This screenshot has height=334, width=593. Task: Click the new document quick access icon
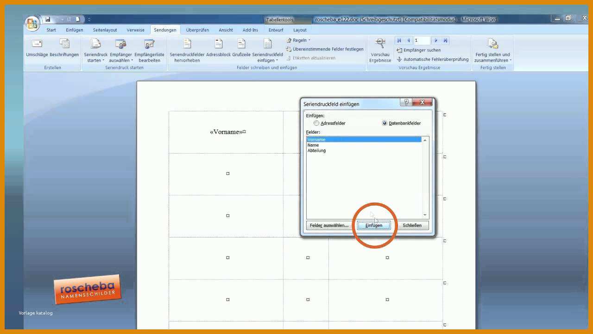pos(78,19)
